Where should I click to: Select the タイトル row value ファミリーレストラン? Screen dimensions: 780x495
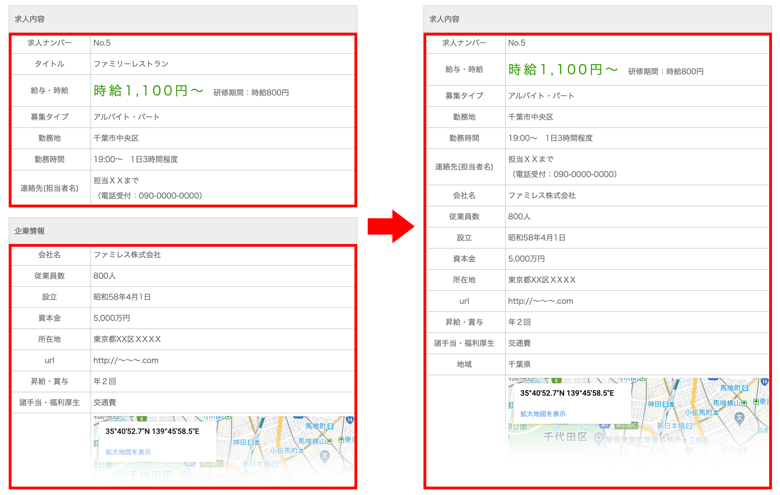131,64
